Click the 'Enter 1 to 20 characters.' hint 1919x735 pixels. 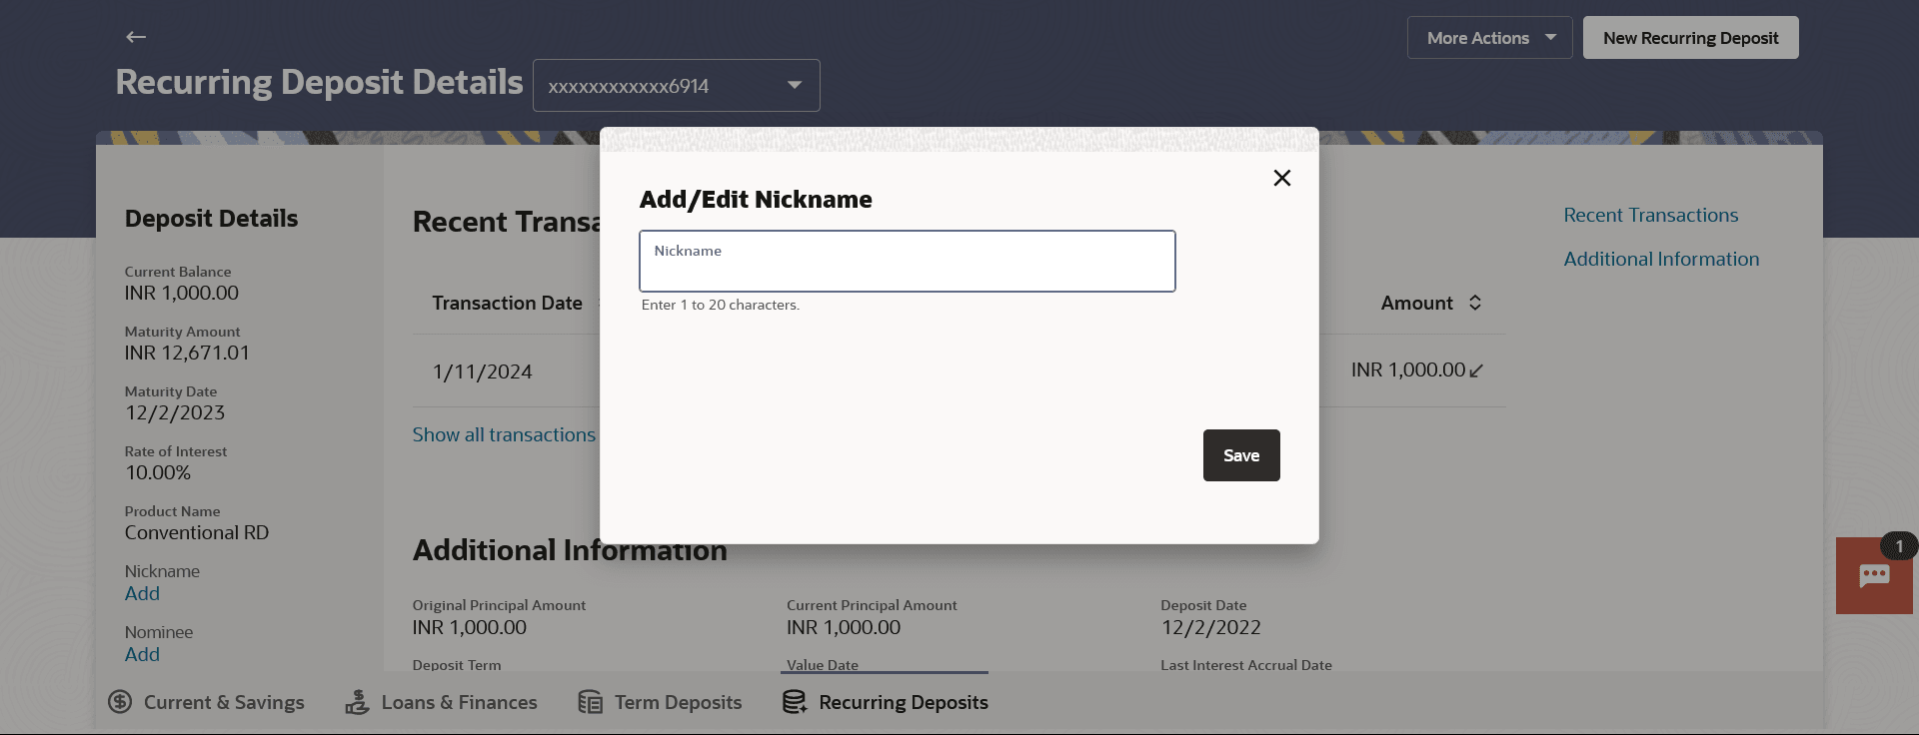(x=721, y=305)
